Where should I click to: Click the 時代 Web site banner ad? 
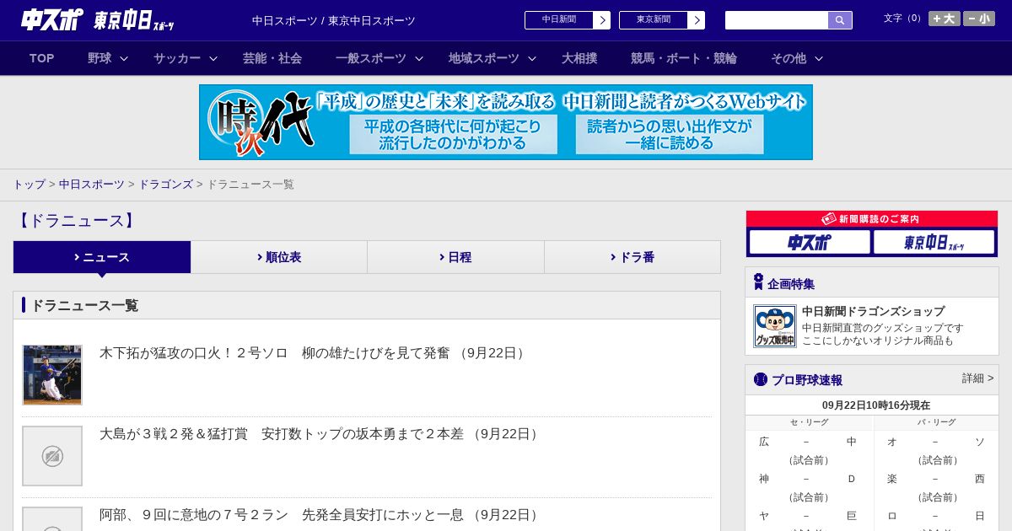pos(506,122)
